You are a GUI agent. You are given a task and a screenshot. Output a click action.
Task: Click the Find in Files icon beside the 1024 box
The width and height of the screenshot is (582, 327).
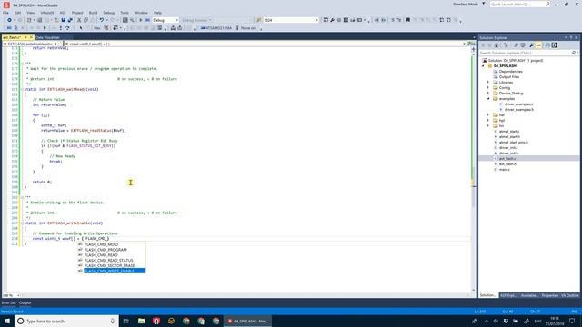(x=259, y=20)
